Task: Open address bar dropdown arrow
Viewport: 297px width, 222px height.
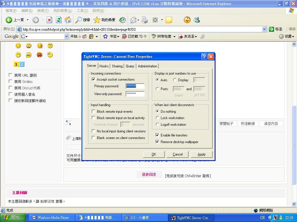Action: (x=264, y=29)
